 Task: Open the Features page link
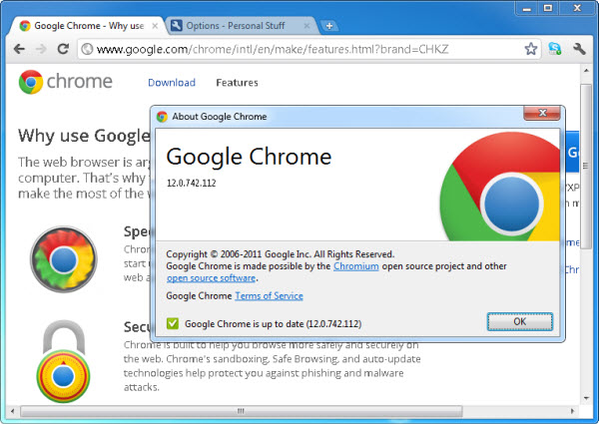coord(237,83)
